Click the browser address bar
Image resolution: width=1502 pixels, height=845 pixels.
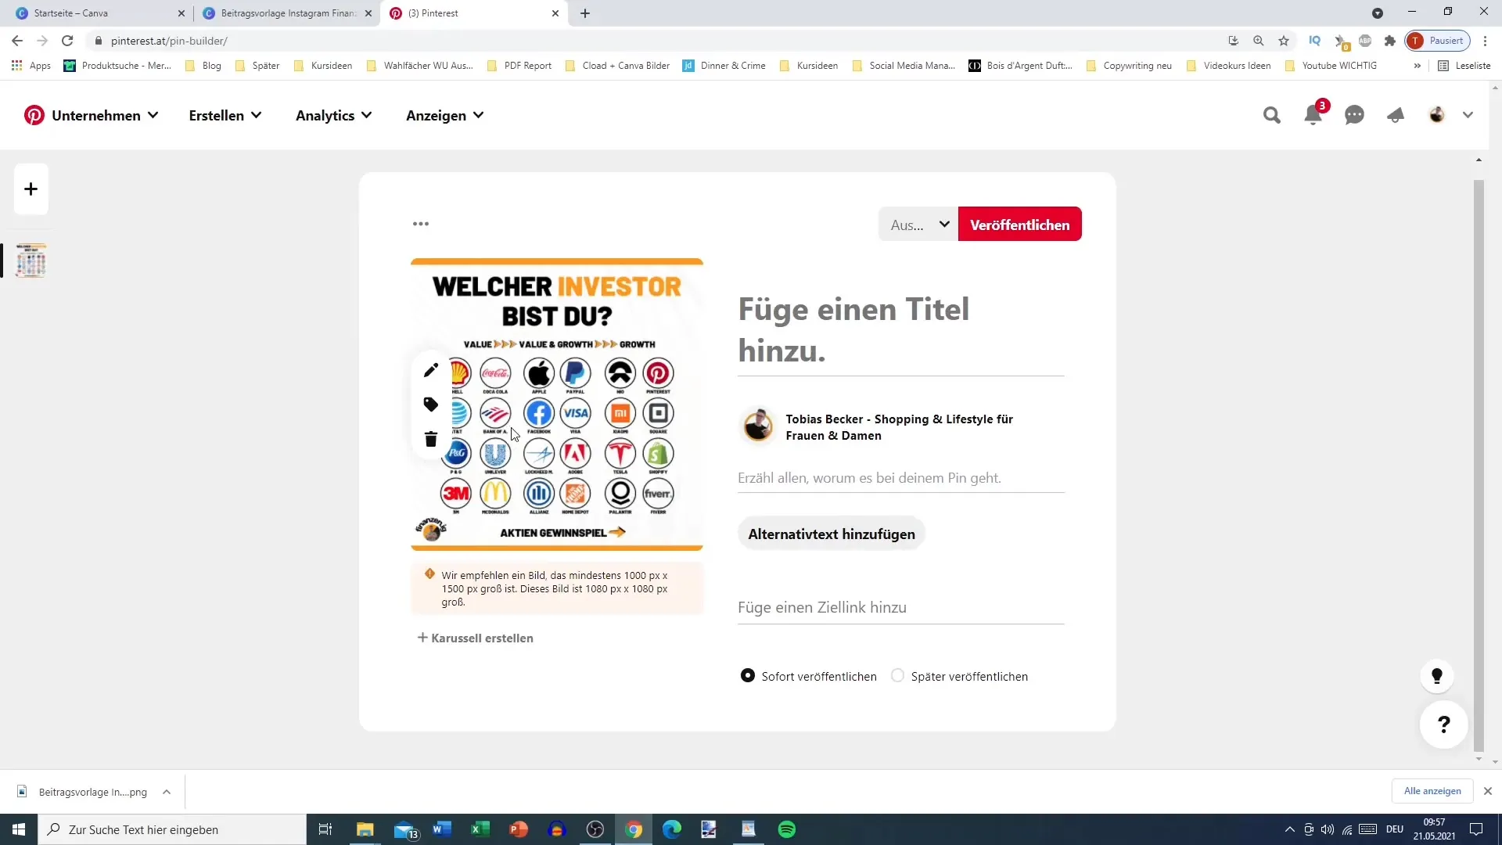[657, 41]
